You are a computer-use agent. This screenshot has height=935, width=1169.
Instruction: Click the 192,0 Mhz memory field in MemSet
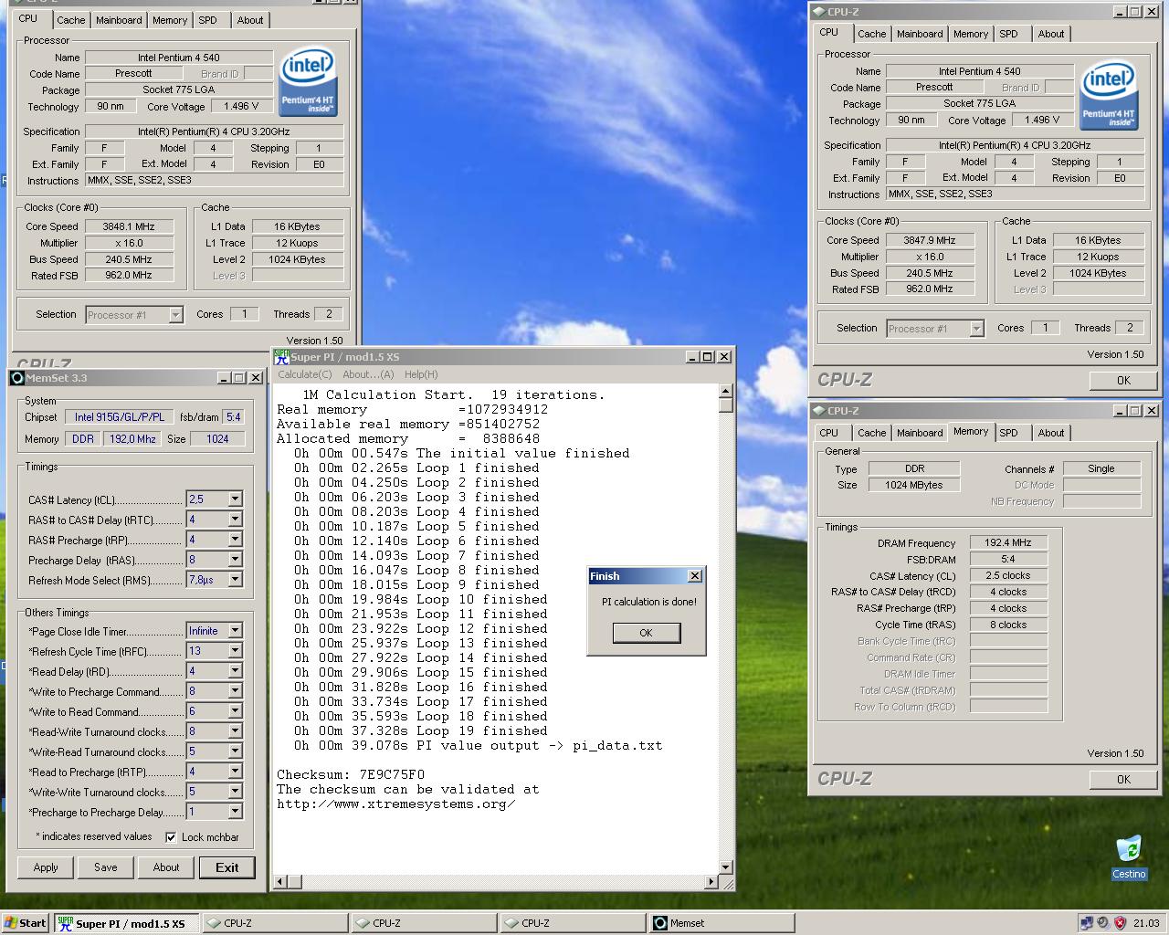pos(133,439)
